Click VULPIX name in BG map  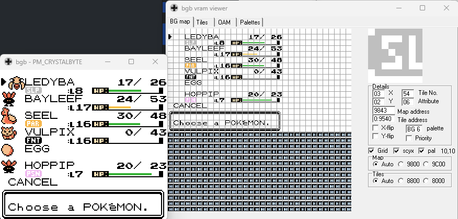(201, 71)
